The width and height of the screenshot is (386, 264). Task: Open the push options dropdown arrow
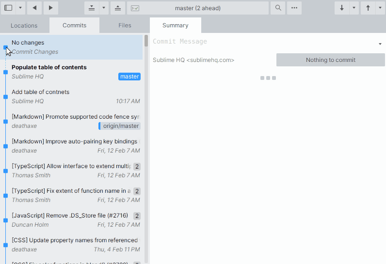pos(380,8)
